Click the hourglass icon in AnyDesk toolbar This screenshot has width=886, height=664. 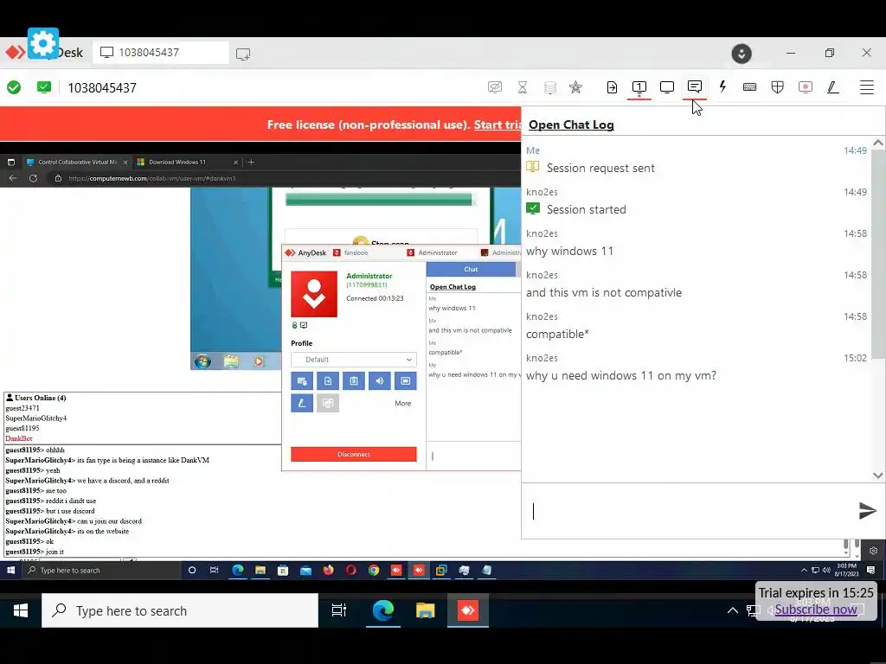pyautogui.click(x=522, y=87)
